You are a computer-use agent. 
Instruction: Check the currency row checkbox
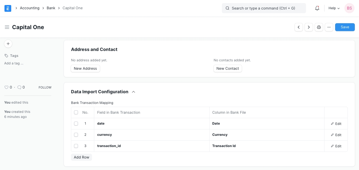(76, 135)
